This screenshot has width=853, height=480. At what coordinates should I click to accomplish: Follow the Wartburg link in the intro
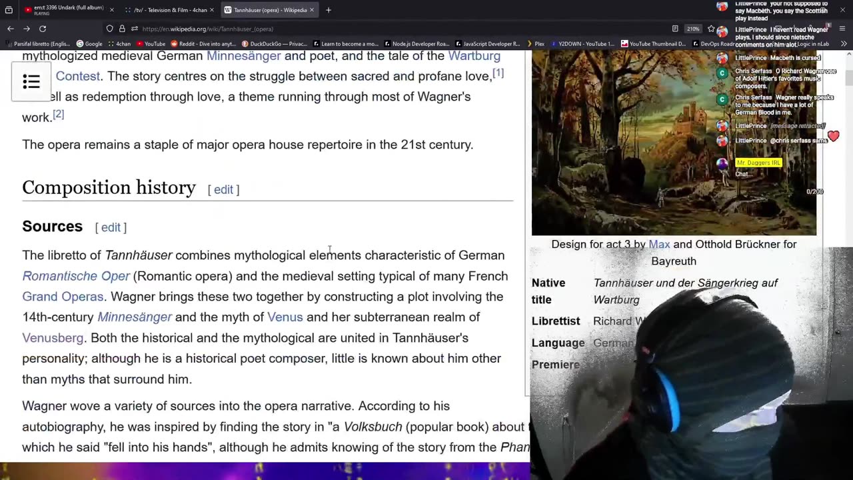(474, 56)
